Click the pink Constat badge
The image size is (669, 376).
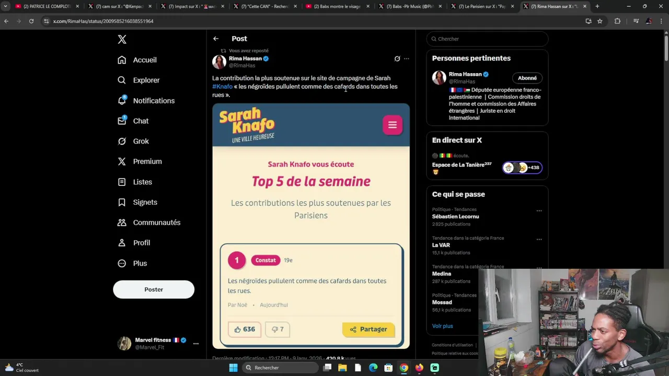pyautogui.click(x=266, y=260)
